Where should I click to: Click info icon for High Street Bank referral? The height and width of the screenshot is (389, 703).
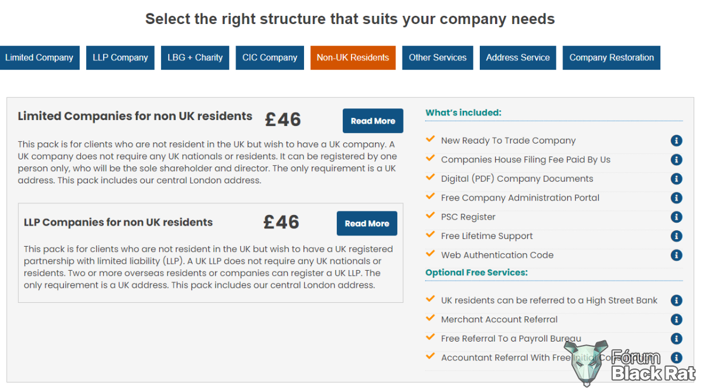tap(677, 301)
